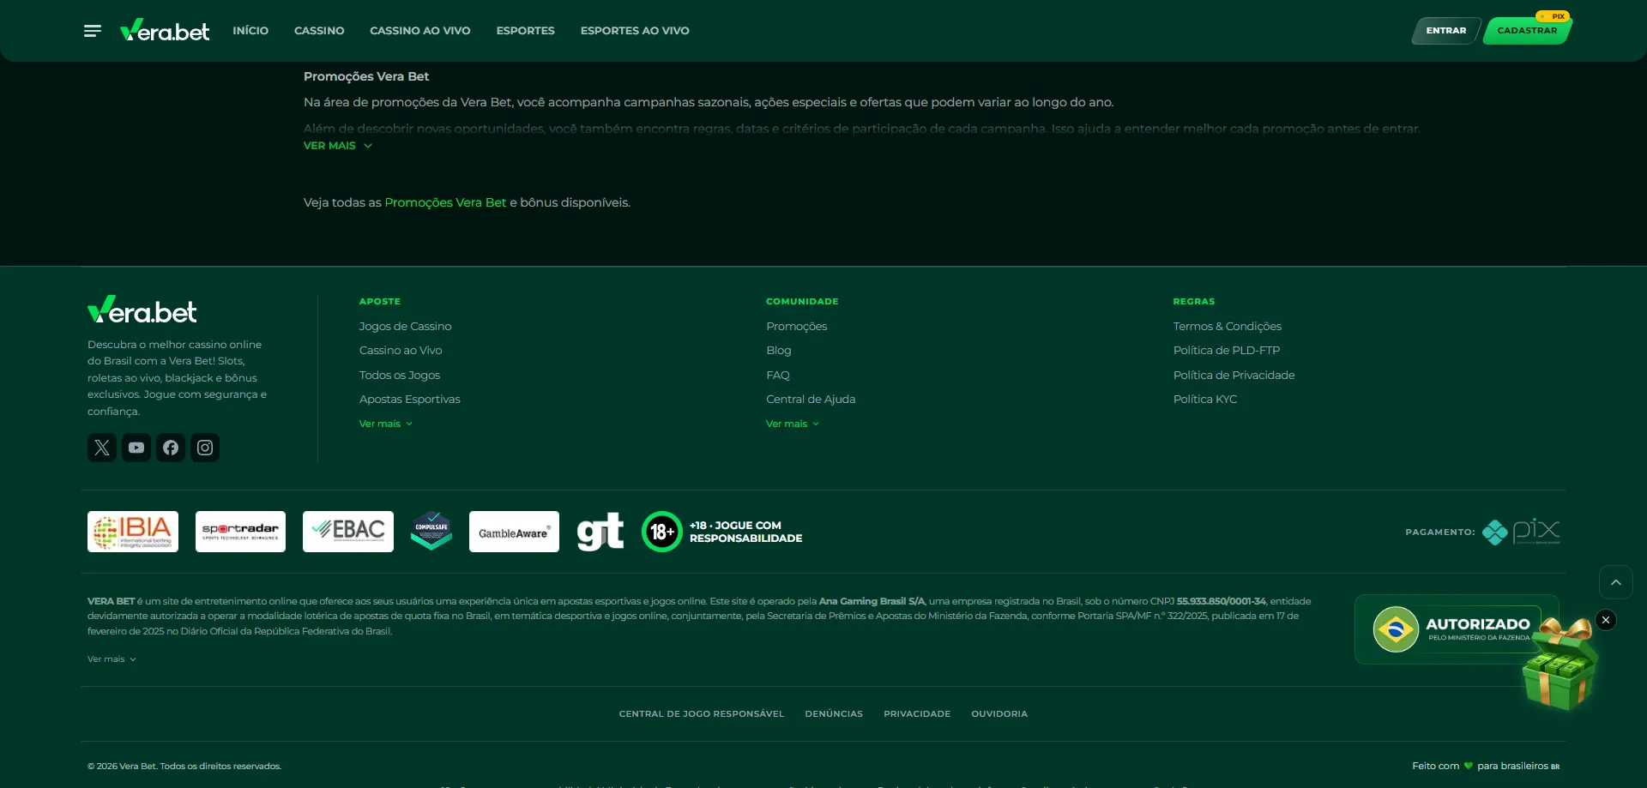Go to INÍCIO nav item

pos(250,31)
